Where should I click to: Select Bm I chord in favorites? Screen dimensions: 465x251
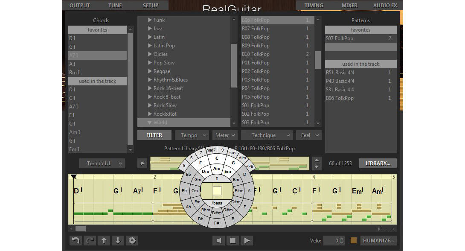(97, 73)
